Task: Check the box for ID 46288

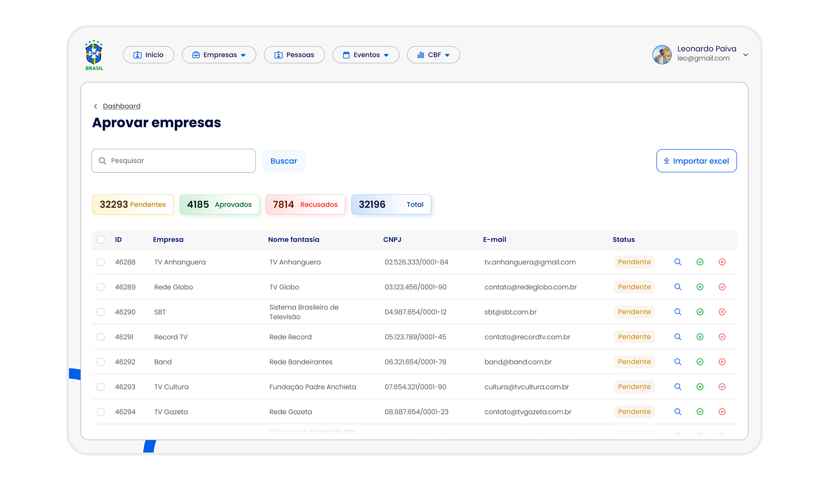Action: coord(101,262)
